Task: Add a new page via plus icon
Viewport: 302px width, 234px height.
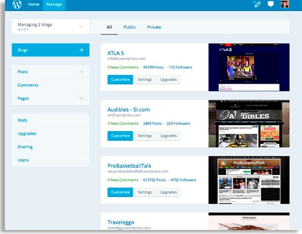Action: click(82, 98)
